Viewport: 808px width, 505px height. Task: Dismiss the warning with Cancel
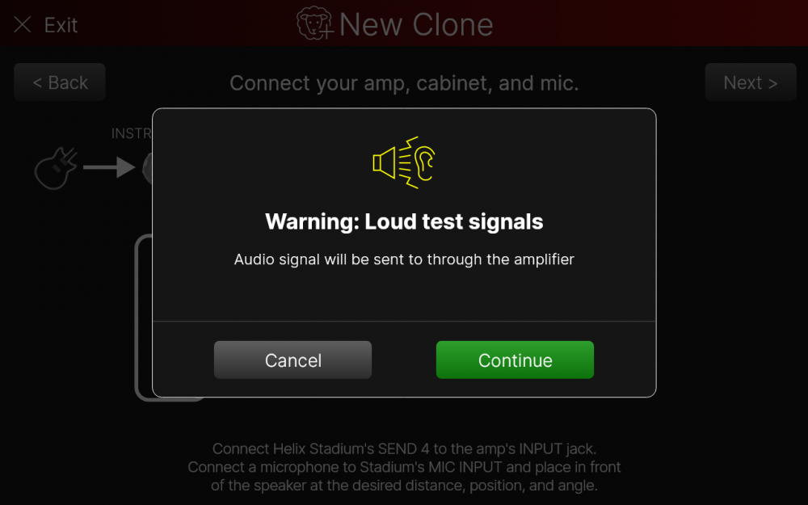(x=292, y=360)
